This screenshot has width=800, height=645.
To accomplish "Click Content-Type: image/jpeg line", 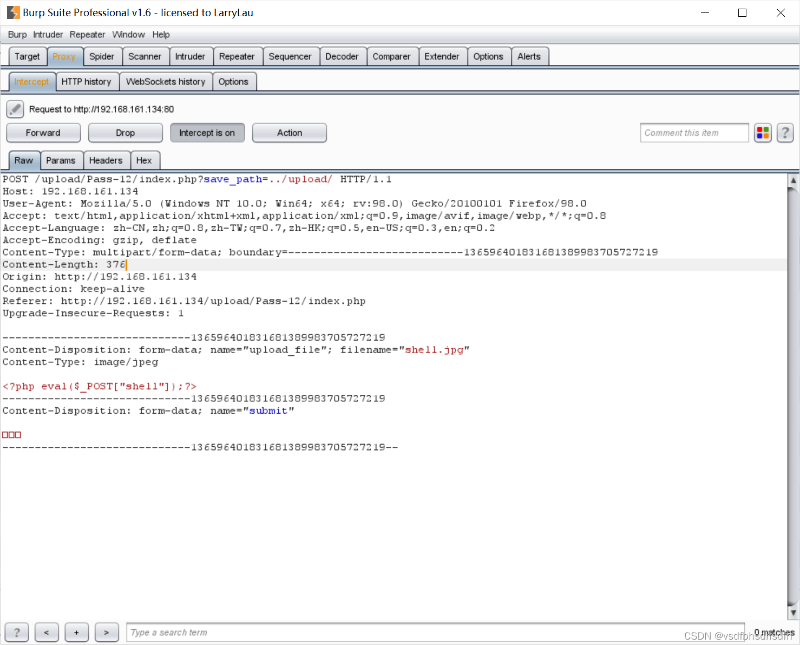I will 80,362.
